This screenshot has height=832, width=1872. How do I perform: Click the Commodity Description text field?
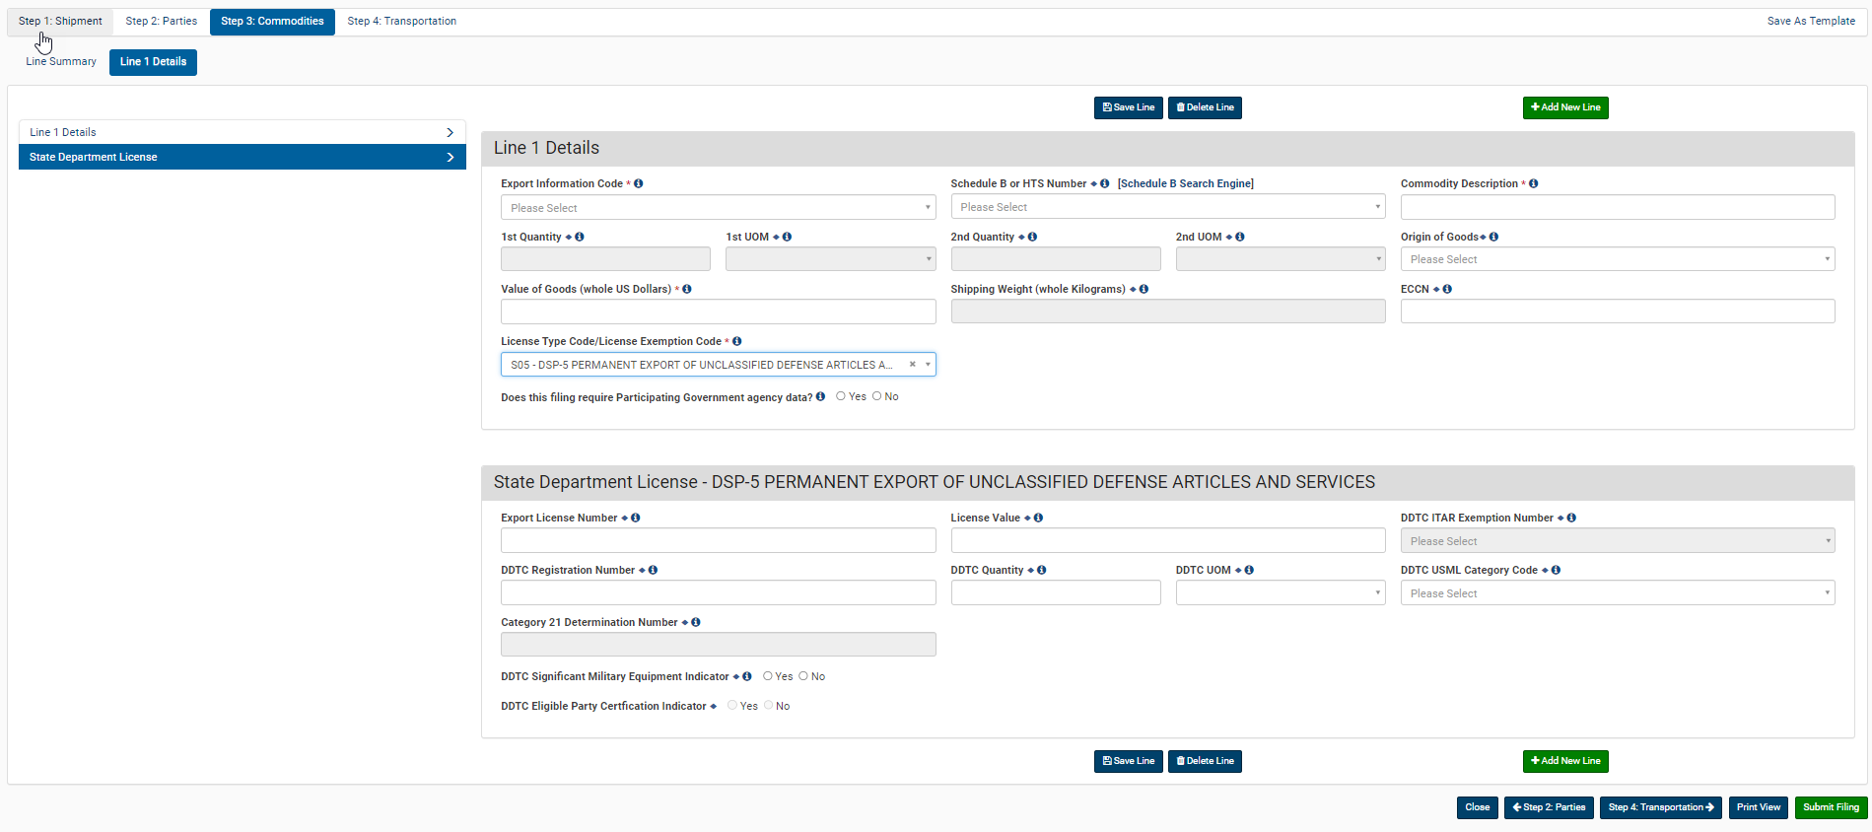tap(1617, 207)
